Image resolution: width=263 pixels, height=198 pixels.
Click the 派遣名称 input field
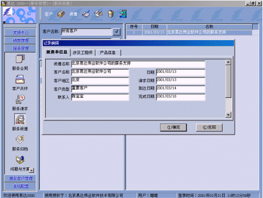[x=138, y=64]
